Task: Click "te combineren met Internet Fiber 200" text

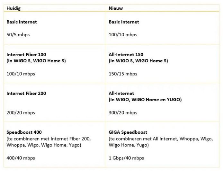Action: (x=49, y=139)
